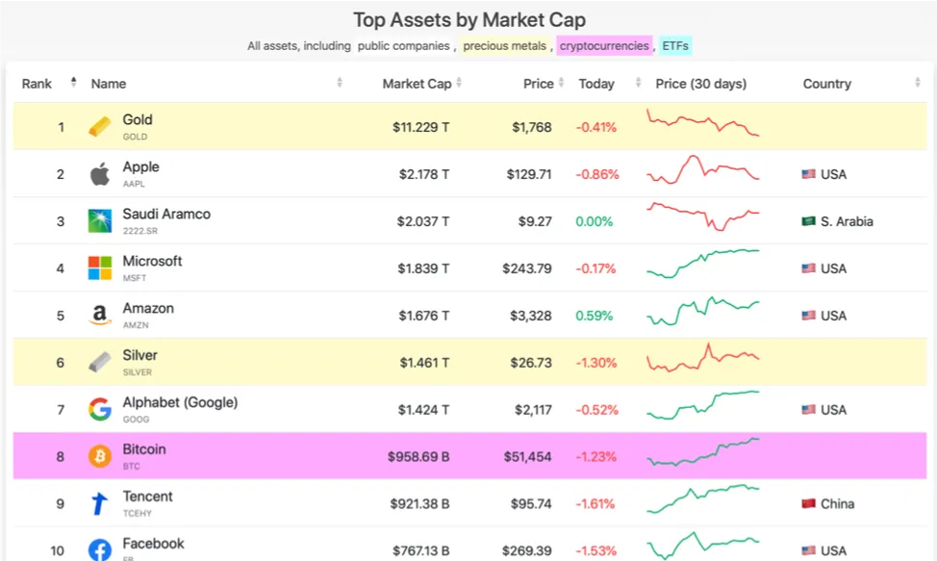
Task: Click the USA flag in Facebook row
Action: (x=808, y=550)
